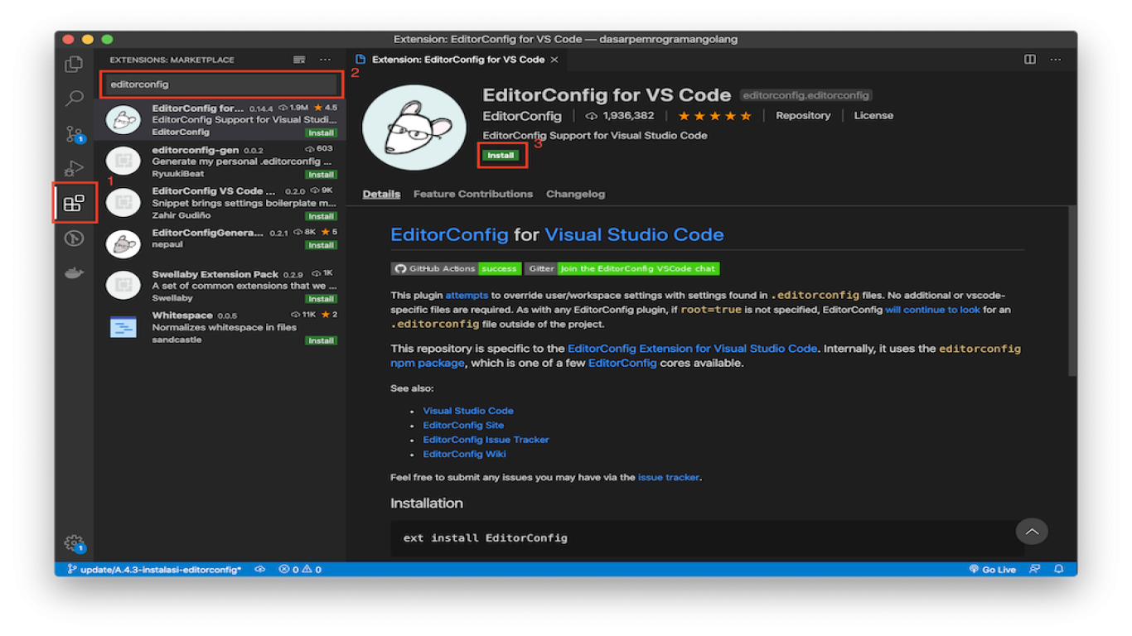This screenshot has width=1132, height=636.
Task: Switch to the Feature Contributions tab
Action: [x=473, y=194]
